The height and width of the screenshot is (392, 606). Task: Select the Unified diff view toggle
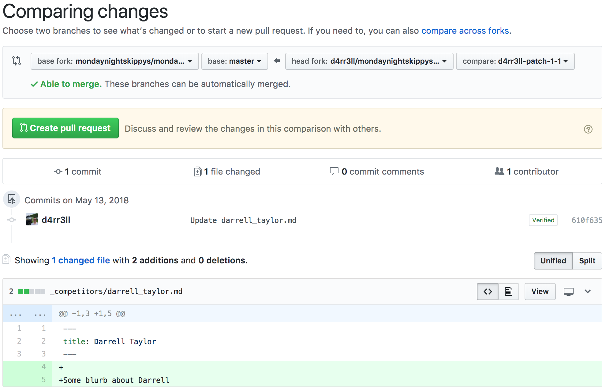coord(553,260)
